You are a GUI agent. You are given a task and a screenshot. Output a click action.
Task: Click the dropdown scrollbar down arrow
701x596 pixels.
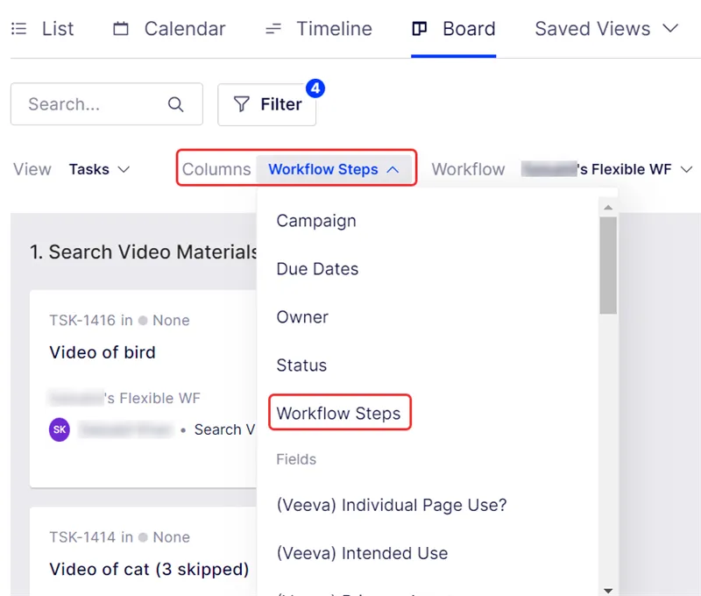[x=608, y=591]
